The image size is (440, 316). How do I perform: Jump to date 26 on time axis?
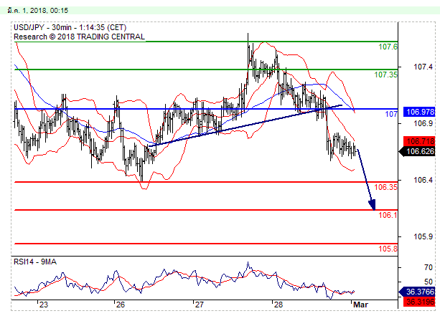120,305
